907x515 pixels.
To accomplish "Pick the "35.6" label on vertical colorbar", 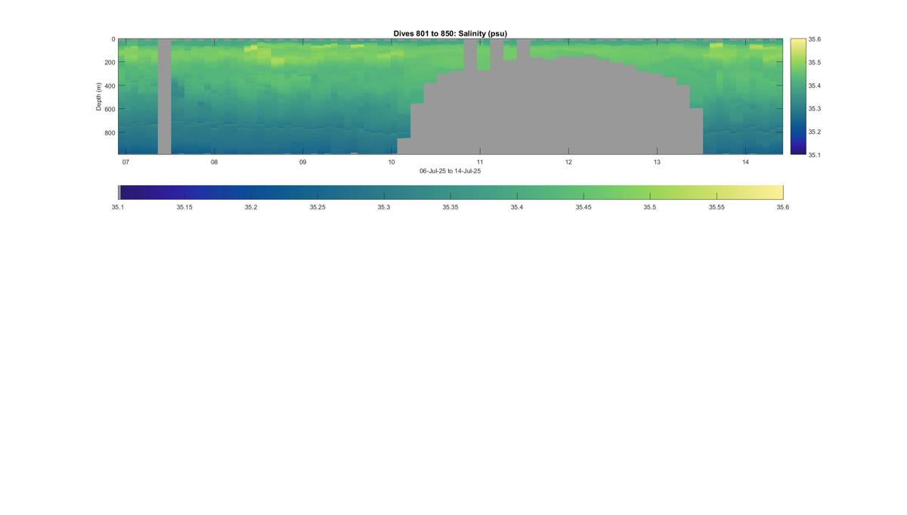I will tap(815, 39).
